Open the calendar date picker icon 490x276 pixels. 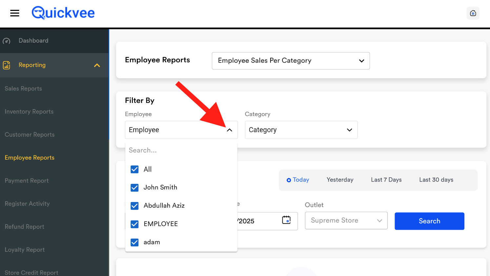click(x=286, y=220)
